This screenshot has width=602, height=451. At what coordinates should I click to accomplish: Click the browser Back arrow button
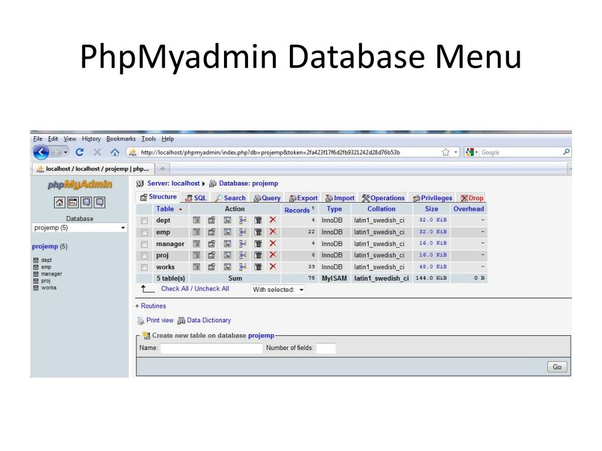(42, 152)
